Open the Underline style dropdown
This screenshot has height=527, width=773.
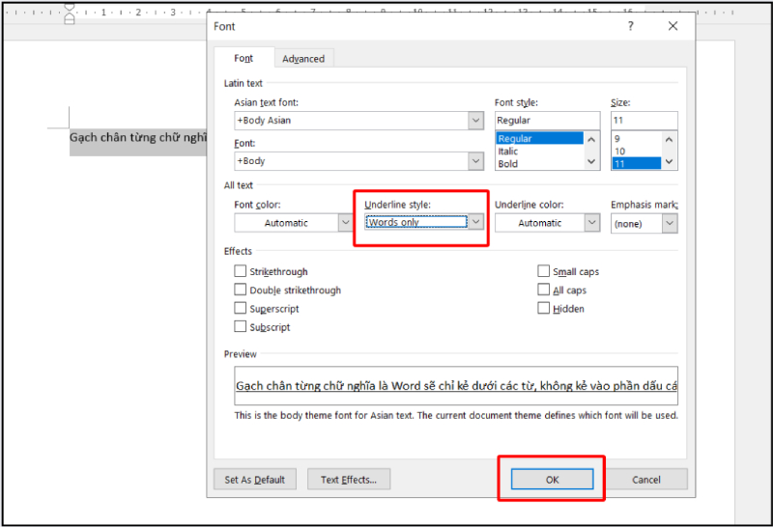(x=475, y=222)
